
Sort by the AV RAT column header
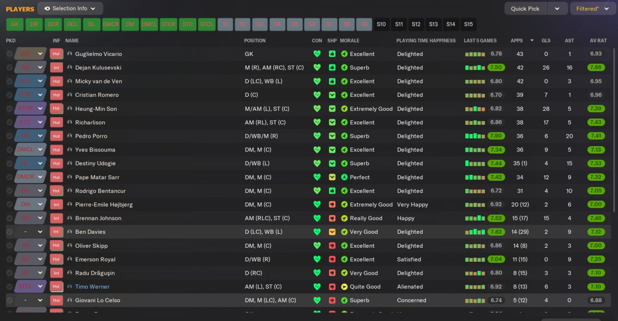click(x=598, y=40)
